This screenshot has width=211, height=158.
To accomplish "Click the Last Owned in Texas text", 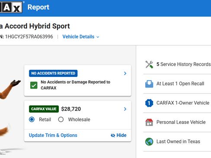I will (178, 142).
